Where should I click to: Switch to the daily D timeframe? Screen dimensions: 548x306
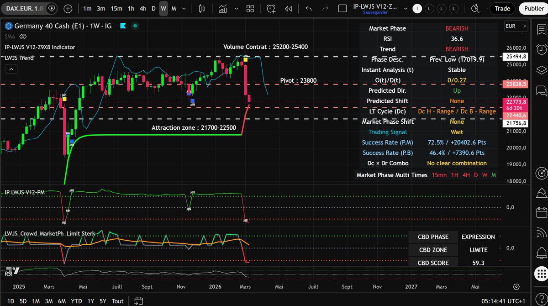coord(154,8)
